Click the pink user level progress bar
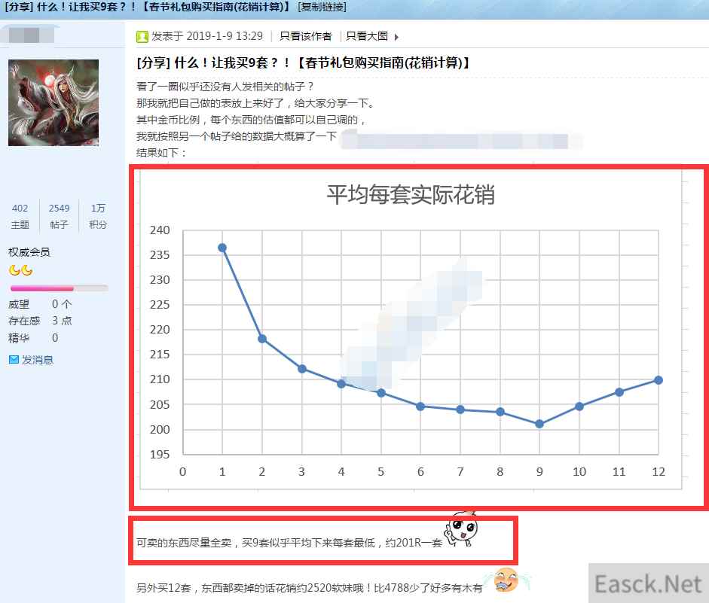 (x=59, y=288)
